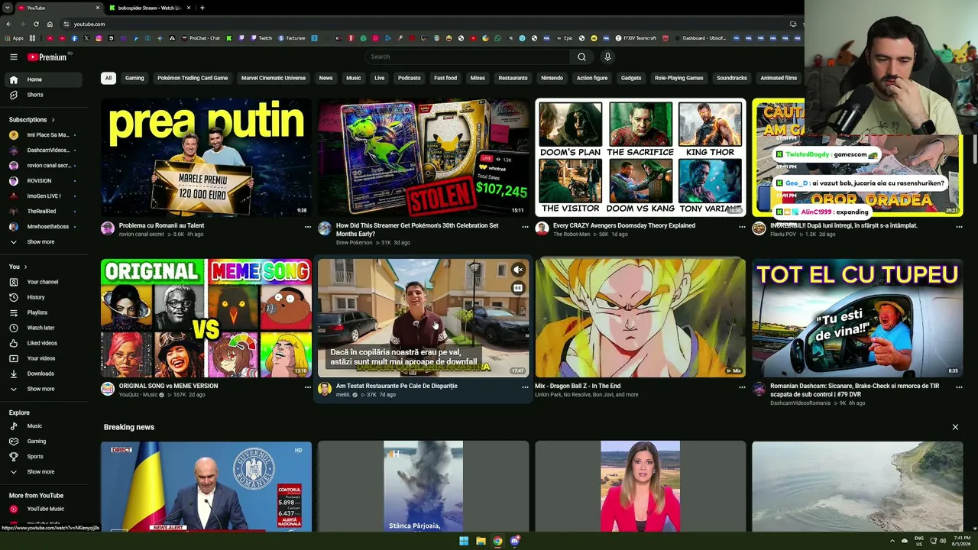Image resolution: width=978 pixels, height=550 pixels.
Task: Open a new Chrome tab
Action: tap(202, 8)
